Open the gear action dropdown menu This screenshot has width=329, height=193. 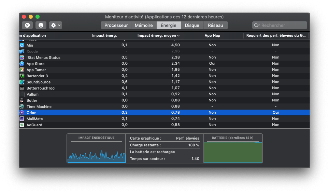tap(56, 25)
